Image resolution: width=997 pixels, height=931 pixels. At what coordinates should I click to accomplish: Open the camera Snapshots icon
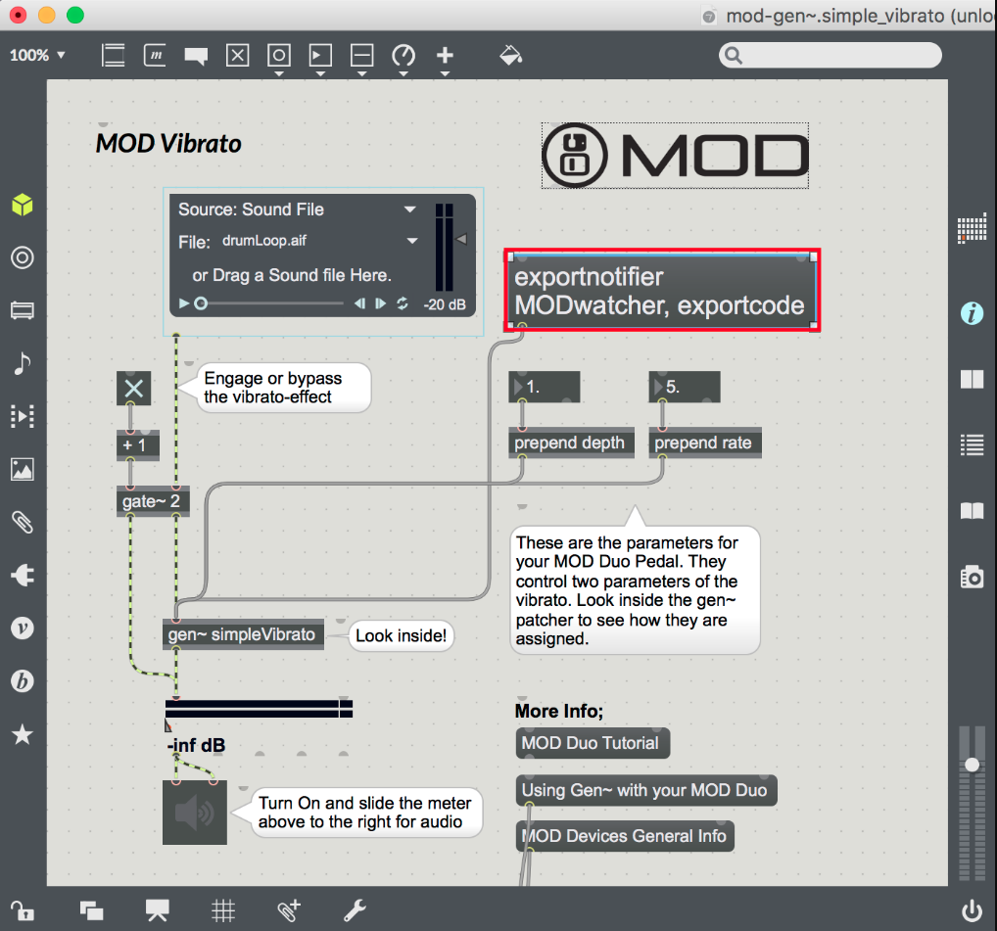click(971, 577)
